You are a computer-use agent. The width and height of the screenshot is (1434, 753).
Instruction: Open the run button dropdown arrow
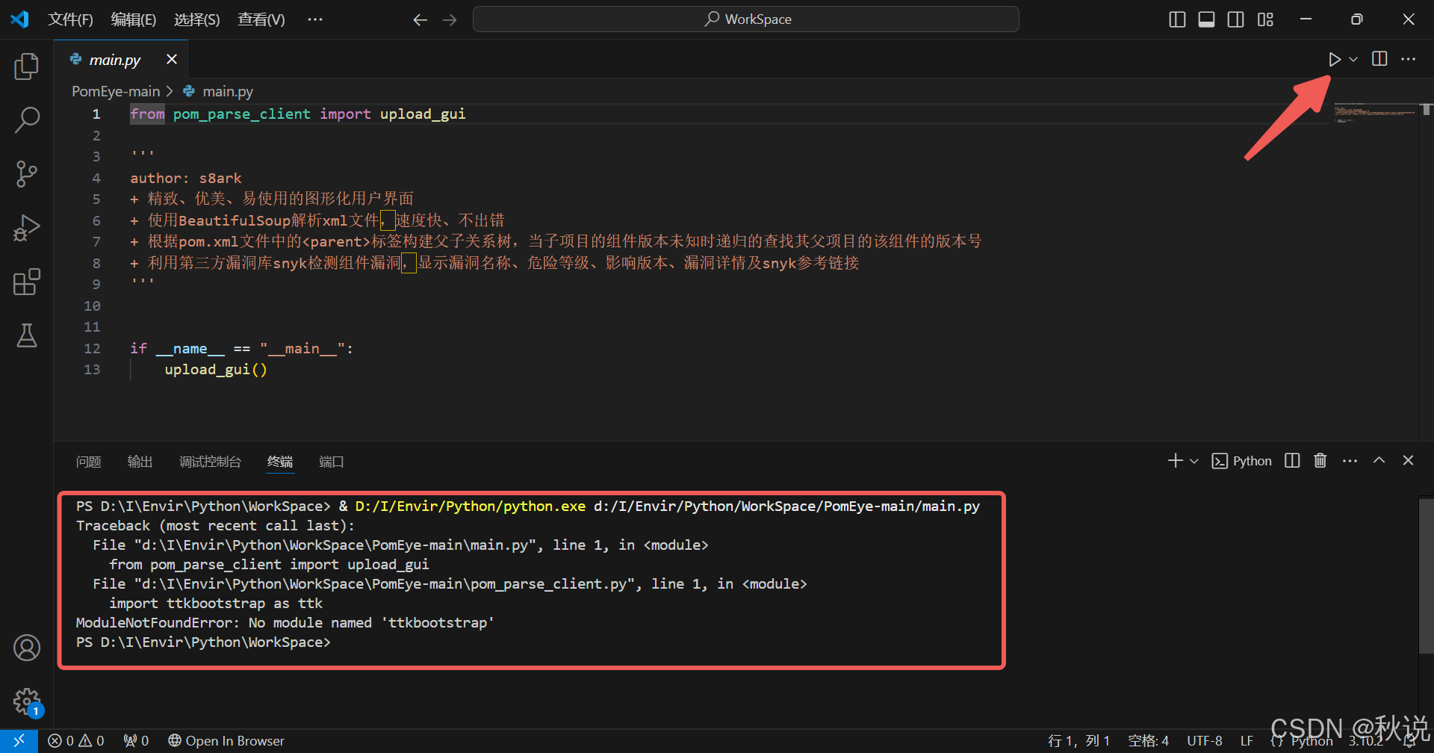1353,59
